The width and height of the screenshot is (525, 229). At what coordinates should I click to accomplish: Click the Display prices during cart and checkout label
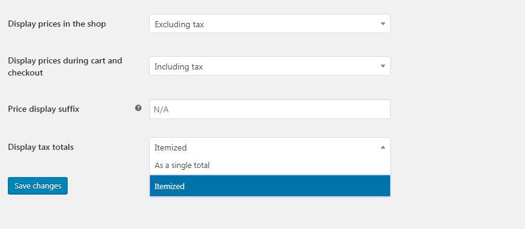(x=65, y=66)
